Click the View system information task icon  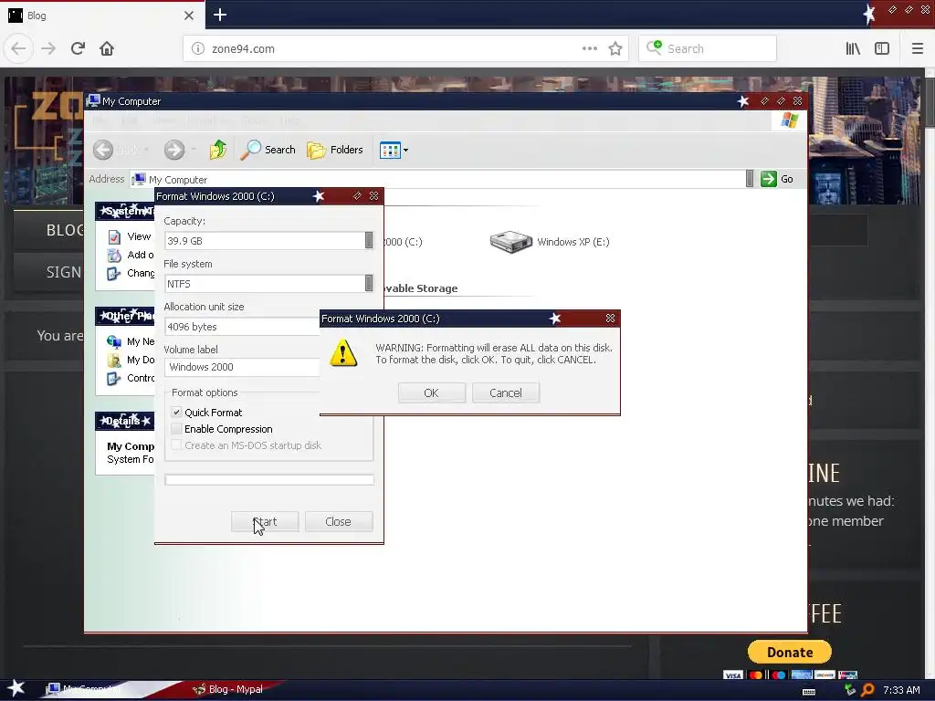pos(114,236)
